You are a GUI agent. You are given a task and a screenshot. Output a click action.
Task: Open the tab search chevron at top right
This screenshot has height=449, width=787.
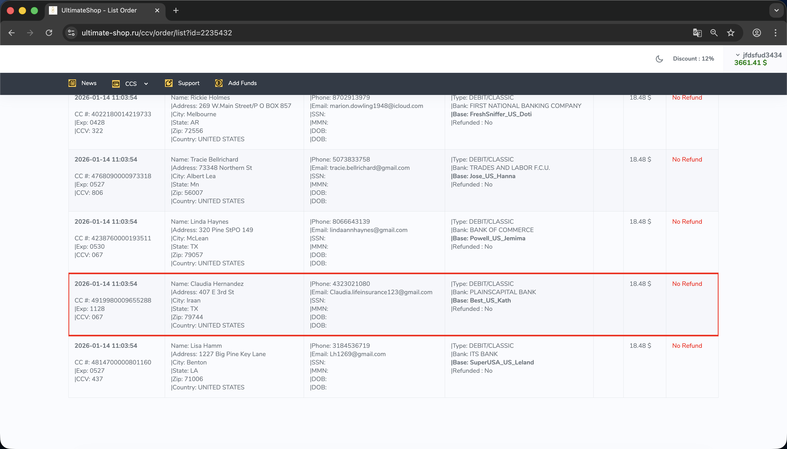point(776,10)
